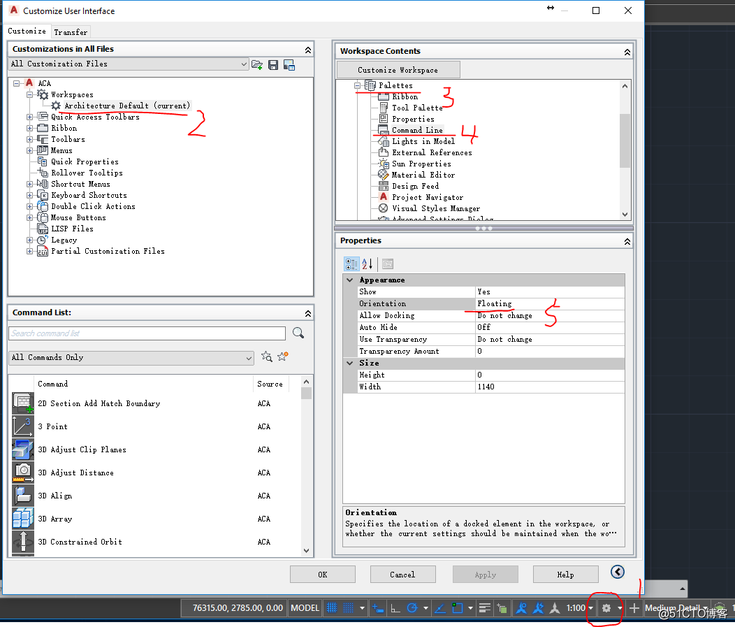Select Project Navigator palette item
Viewport: 735px width, 627px height.
pos(428,197)
